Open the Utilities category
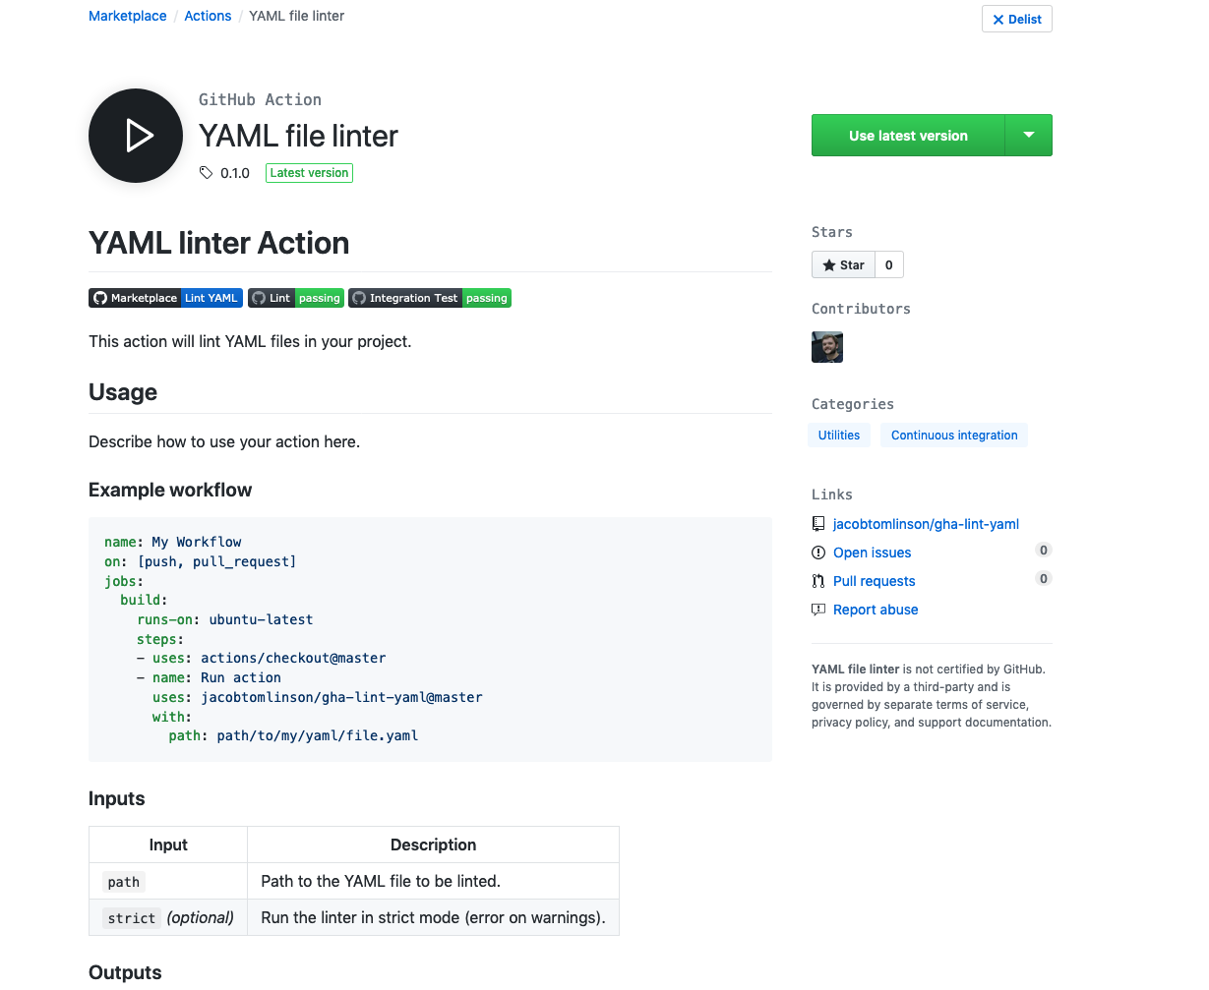Image resolution: width=1209 pixels, height=990 pixels. [x=839, y=436]
